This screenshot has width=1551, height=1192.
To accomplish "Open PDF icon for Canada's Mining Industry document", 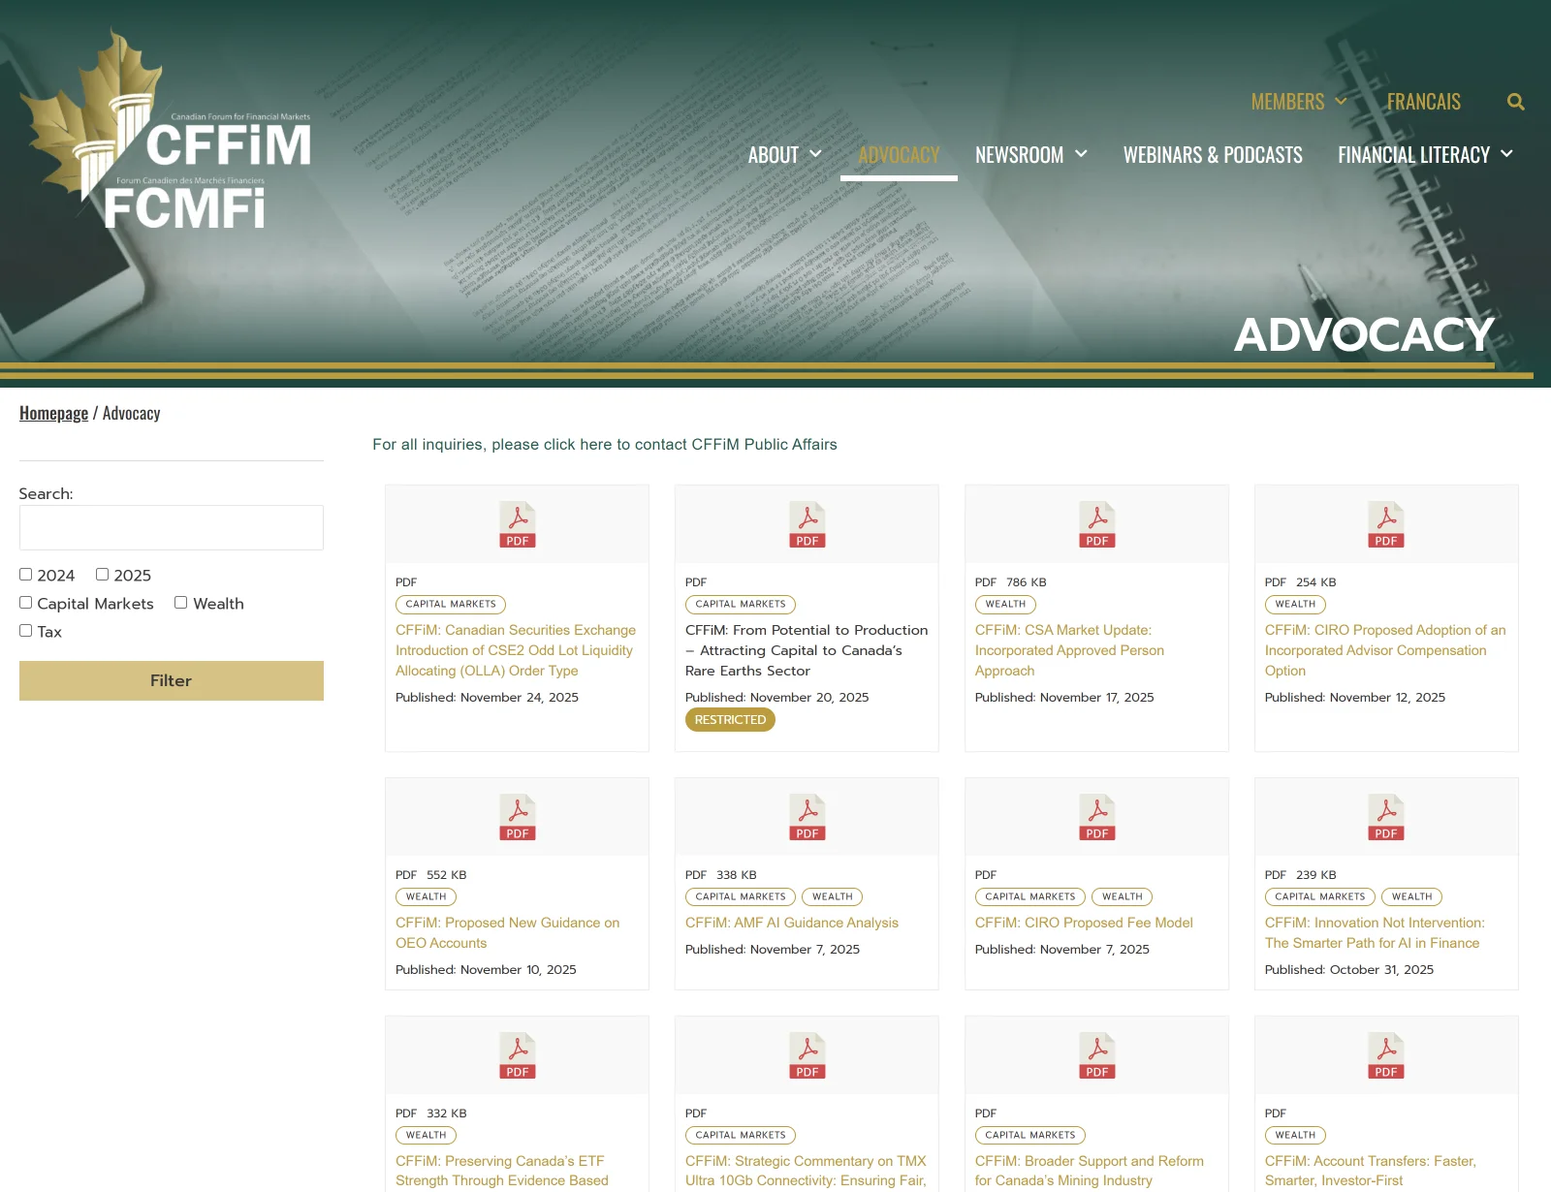I will (1097, 1055).
